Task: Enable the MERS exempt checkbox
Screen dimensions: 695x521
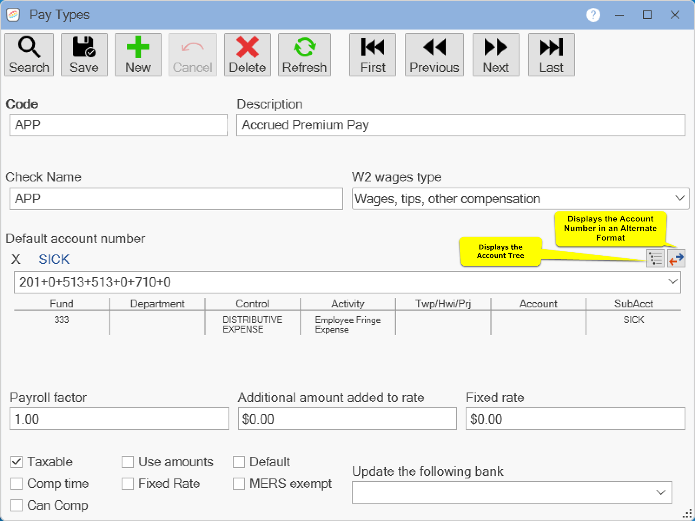Action: [239, 484]
